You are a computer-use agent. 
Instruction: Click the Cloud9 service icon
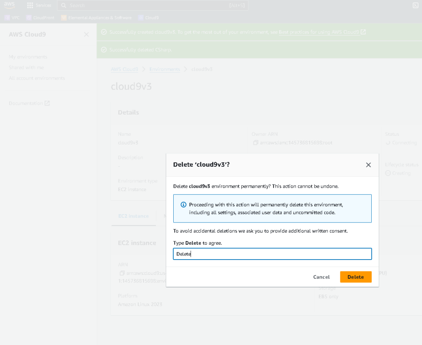click(141, 18)
